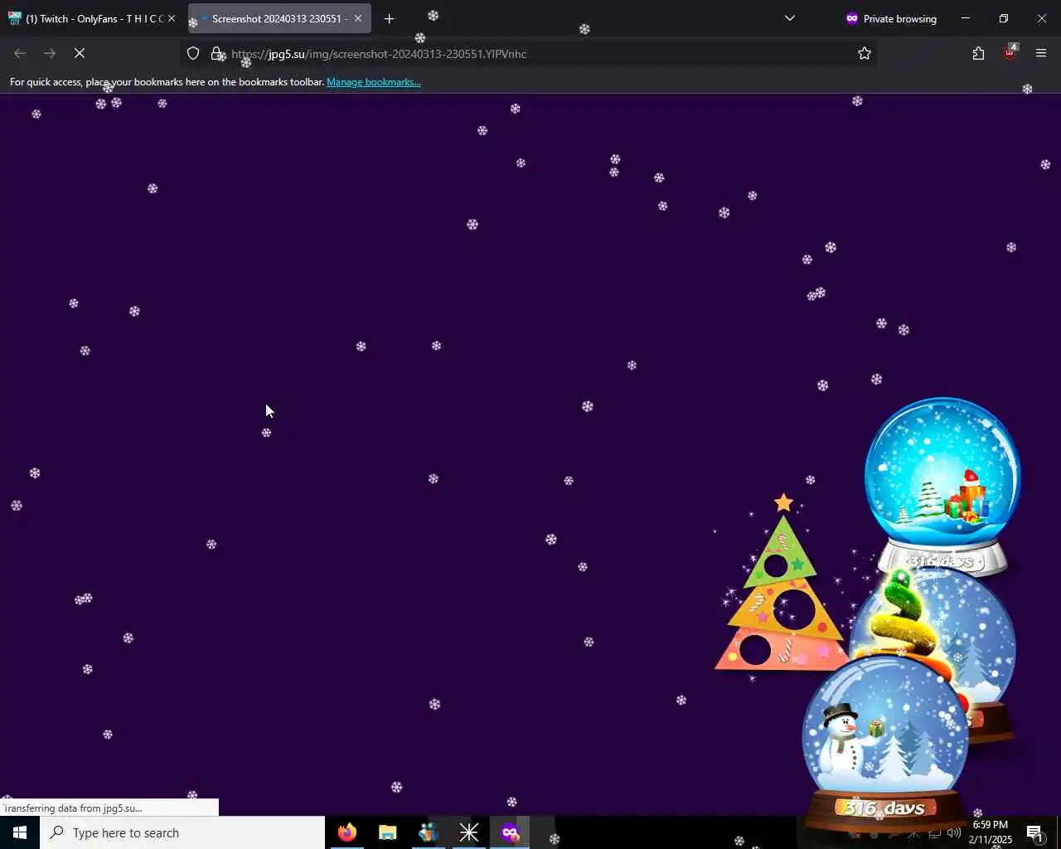Open the uBlock Origin extension icon

click(1010, 53)
